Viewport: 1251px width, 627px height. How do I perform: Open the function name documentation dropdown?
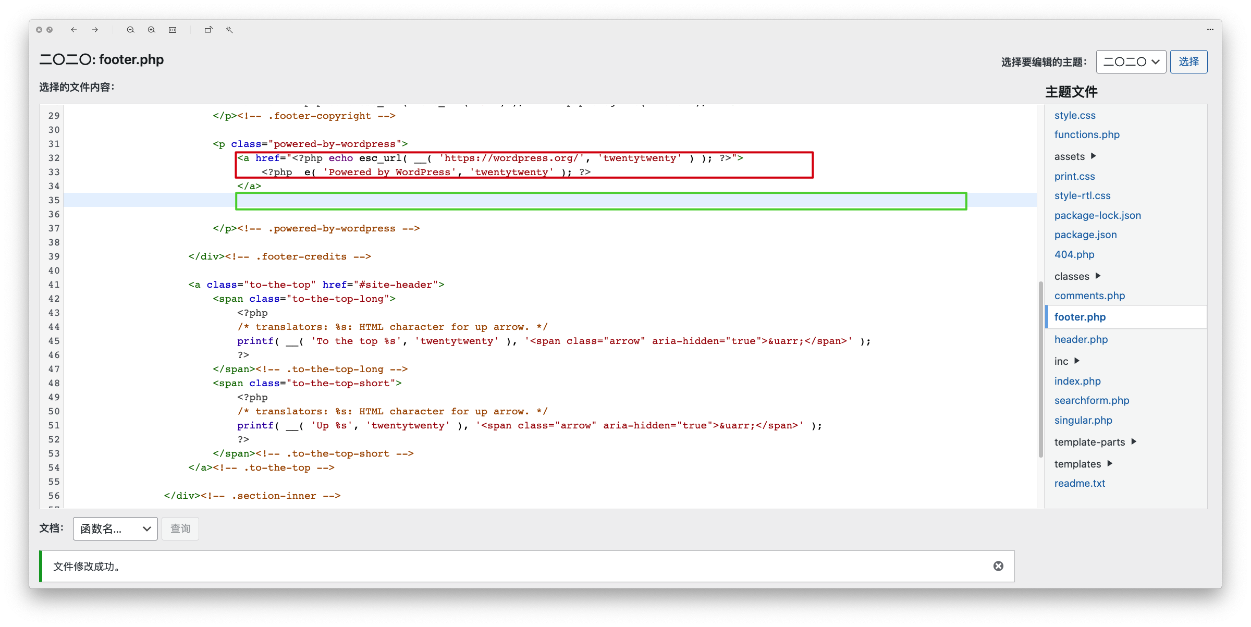point(115,528)
